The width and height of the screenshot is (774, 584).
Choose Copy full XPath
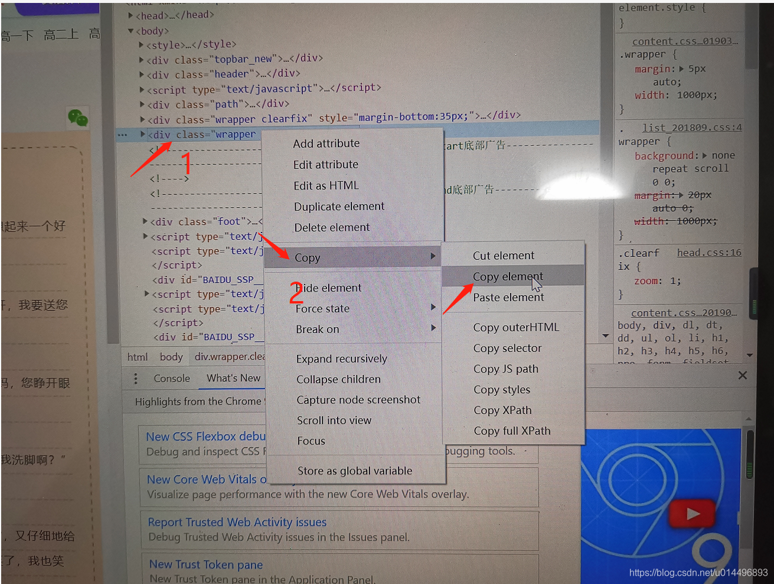click(513, 431)
